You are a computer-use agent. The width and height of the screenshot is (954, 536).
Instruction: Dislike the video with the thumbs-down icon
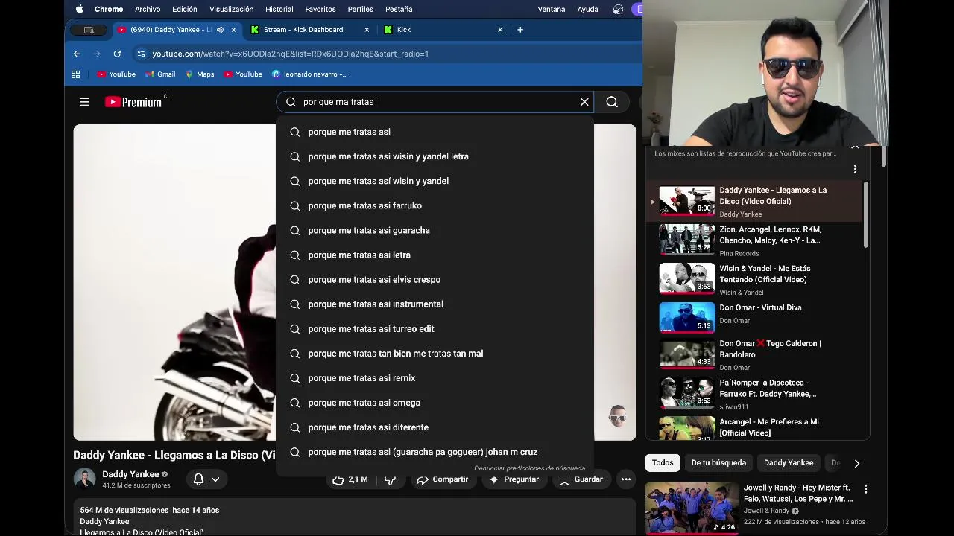point(390,479)
